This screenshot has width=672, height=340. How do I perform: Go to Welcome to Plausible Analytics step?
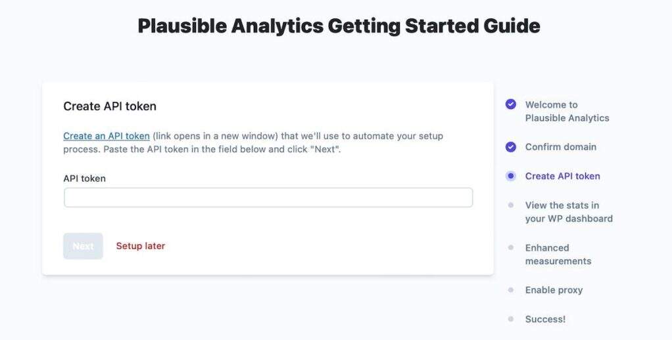pos(567,111)
